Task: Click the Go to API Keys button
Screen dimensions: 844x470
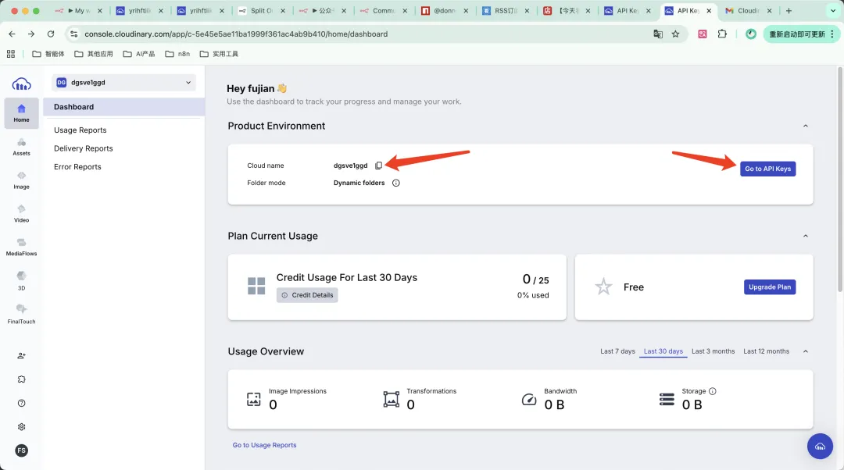Action: [767, 169]
